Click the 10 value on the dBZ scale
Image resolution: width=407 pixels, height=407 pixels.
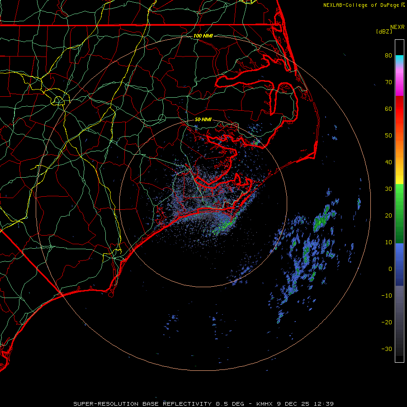(x=388, y=242)
